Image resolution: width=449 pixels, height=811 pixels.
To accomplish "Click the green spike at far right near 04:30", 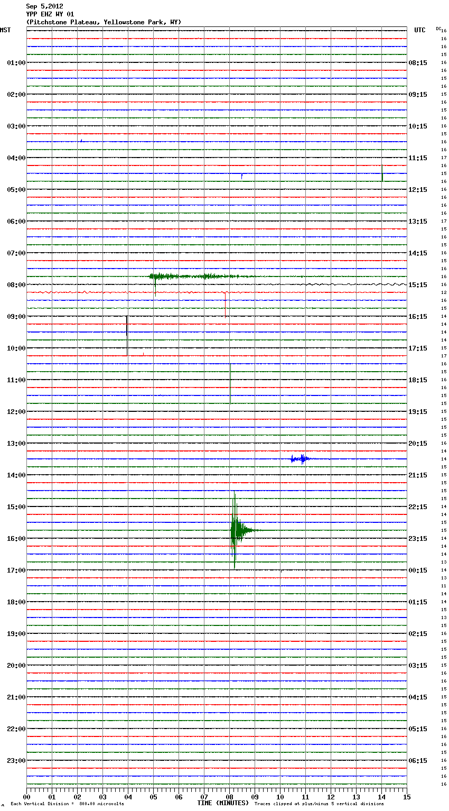I will tap(382, 173).
